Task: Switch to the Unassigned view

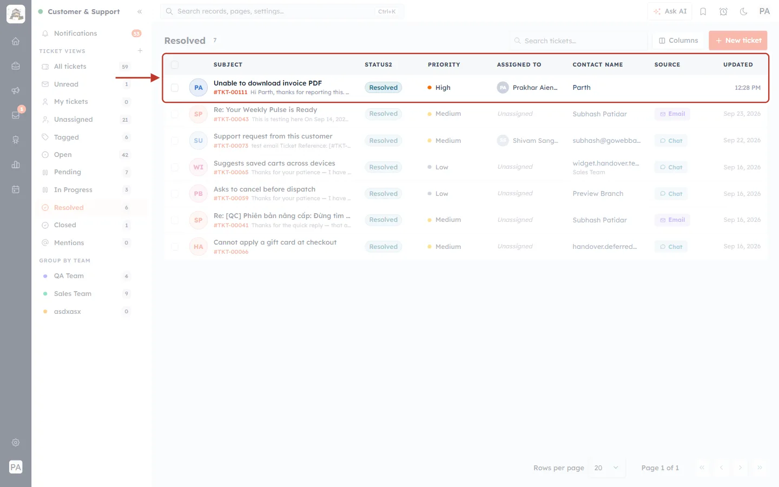Action: 91,120
